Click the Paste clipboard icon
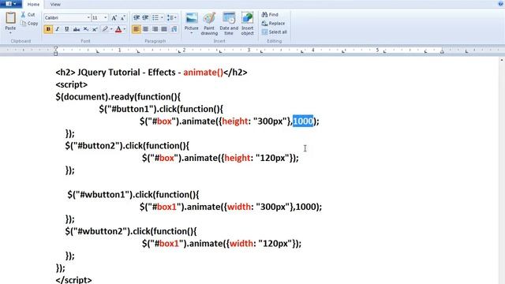This screenshot has width=505, height=284. [10, 18]
